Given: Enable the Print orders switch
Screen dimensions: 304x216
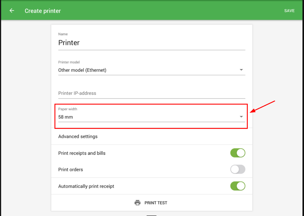Looking at the screenshot, I should click(x=238, y=169).
